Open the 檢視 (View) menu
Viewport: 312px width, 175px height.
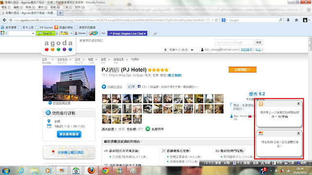point(30,7)
